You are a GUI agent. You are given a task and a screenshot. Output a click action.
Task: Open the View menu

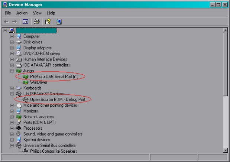point(37,13)
